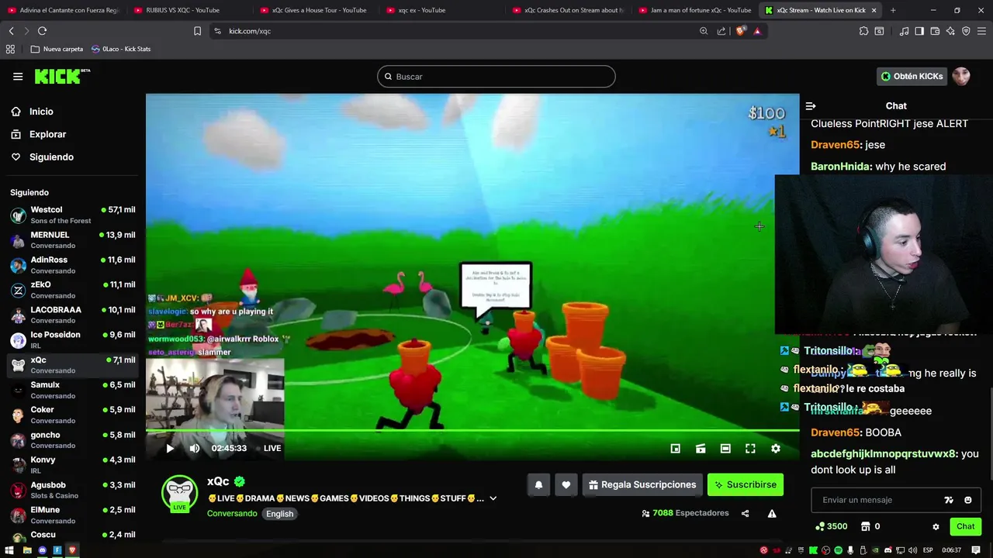Toggle notification bell for xQc
The height and width of the screenshot is (558, 993).
click(x=538, y=485)
